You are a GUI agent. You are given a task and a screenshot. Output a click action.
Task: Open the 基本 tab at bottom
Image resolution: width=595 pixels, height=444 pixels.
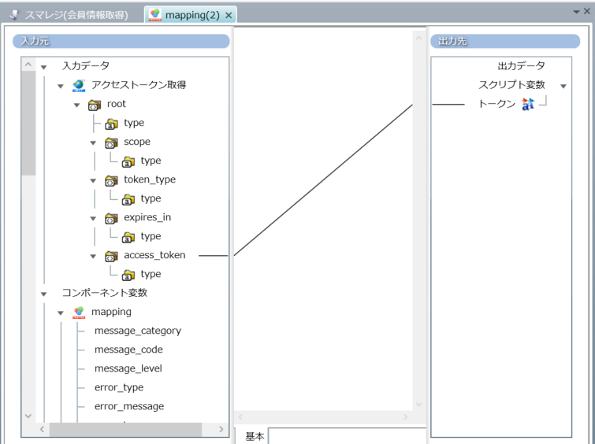[x=255, y=436]
